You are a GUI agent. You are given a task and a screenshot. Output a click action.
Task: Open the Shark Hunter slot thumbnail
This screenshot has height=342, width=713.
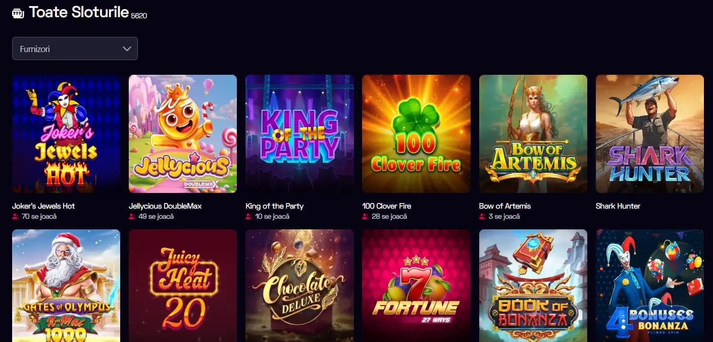click(x=650, y=134)
